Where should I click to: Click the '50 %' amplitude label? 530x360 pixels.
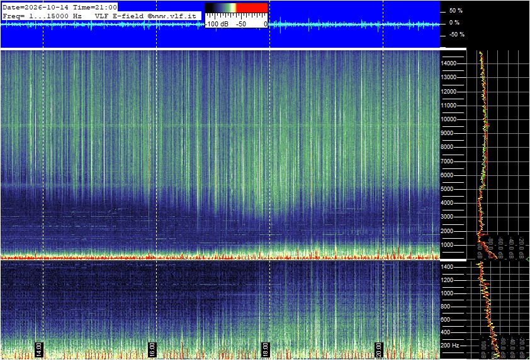[456, 11]
